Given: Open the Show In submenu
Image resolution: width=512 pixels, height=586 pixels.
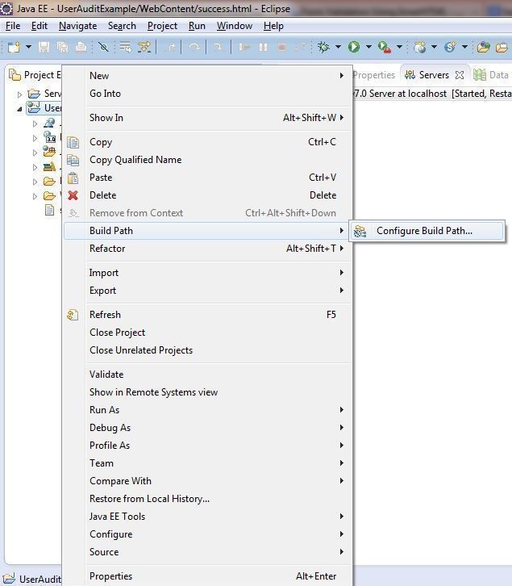Looking at the screenshot, I should tap(207, 118).
